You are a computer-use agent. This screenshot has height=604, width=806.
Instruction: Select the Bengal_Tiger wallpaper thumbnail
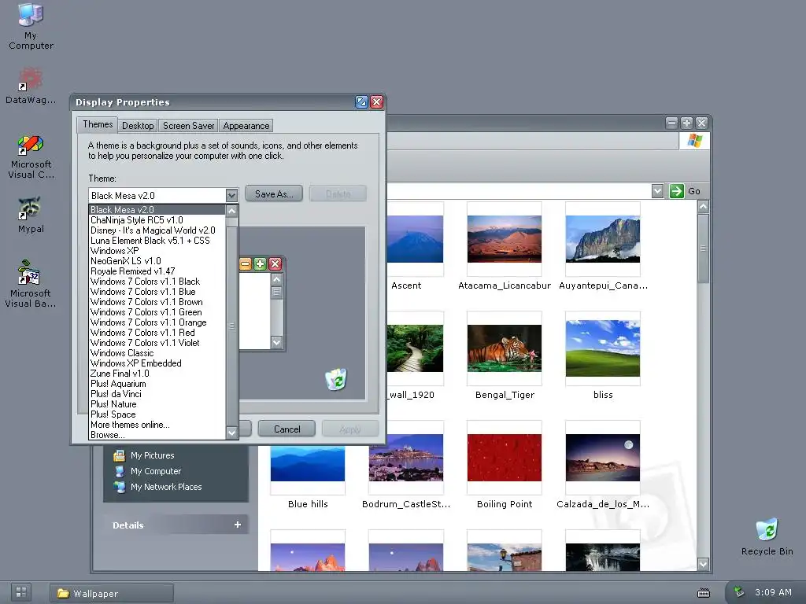point(505,348)
